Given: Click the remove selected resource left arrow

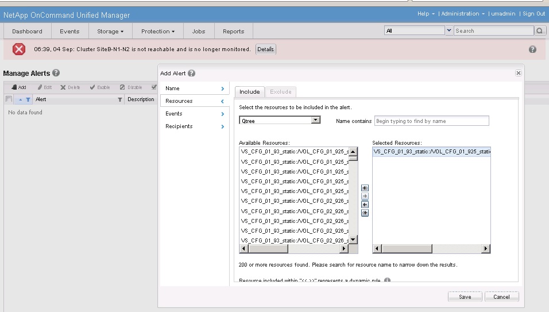Looking at the screenshot, I should click(365, 205).
